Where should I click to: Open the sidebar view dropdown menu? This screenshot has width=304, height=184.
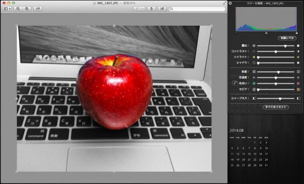coord(7,9)
